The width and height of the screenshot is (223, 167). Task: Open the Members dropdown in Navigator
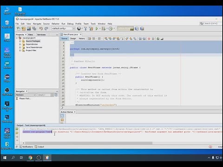click(26, 95)
